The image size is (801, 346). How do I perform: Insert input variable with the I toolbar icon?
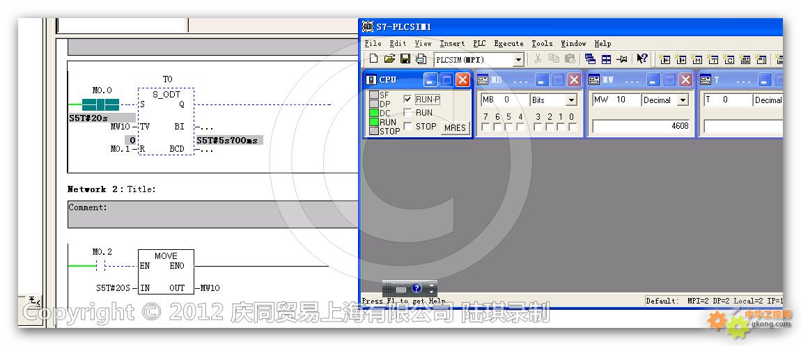pos(665,60)
